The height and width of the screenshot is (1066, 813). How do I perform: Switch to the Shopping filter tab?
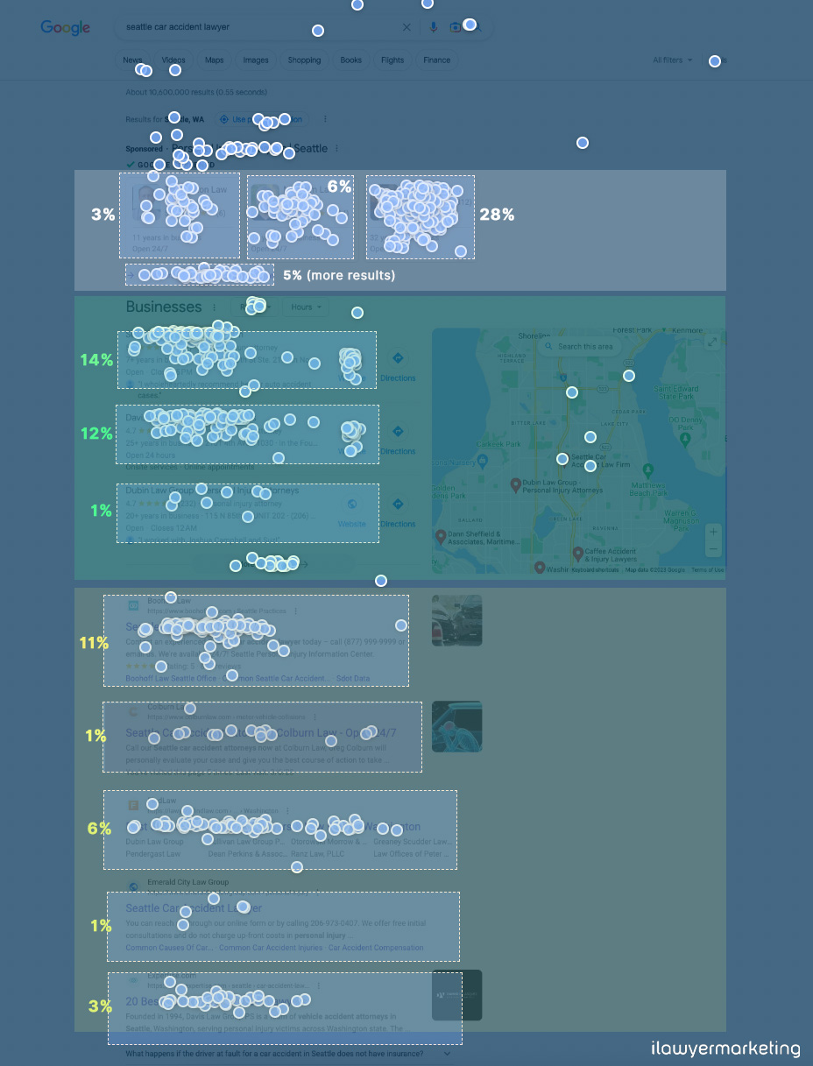click(x=304, y=60)
